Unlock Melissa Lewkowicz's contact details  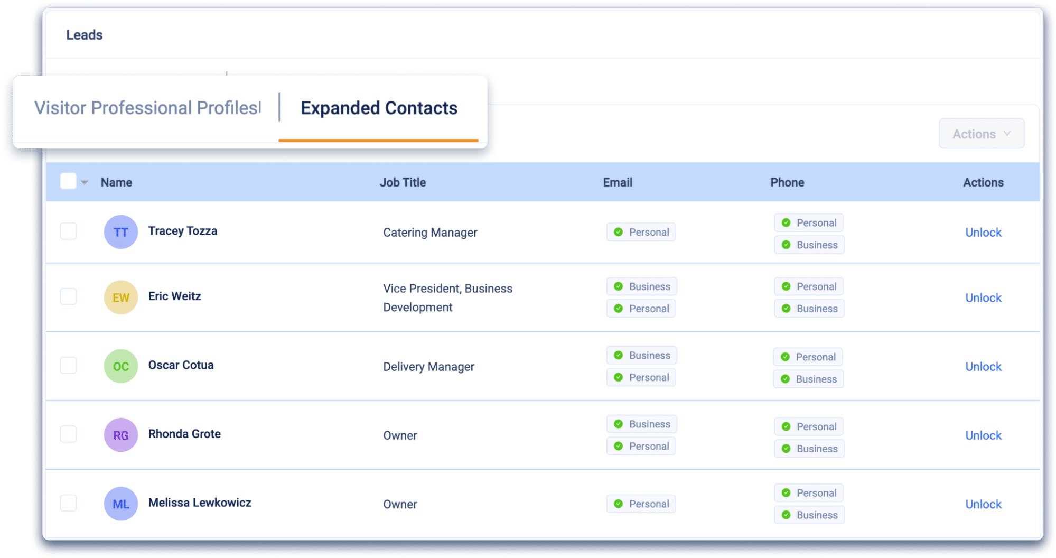983,504
